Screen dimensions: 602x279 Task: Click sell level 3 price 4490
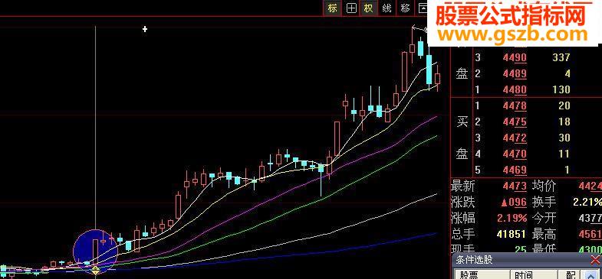515,58
